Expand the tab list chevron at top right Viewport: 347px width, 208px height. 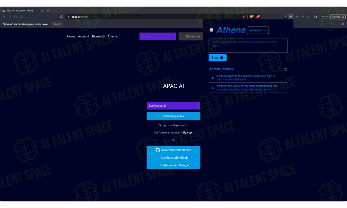pyautogui.click(x=343, y=11)
